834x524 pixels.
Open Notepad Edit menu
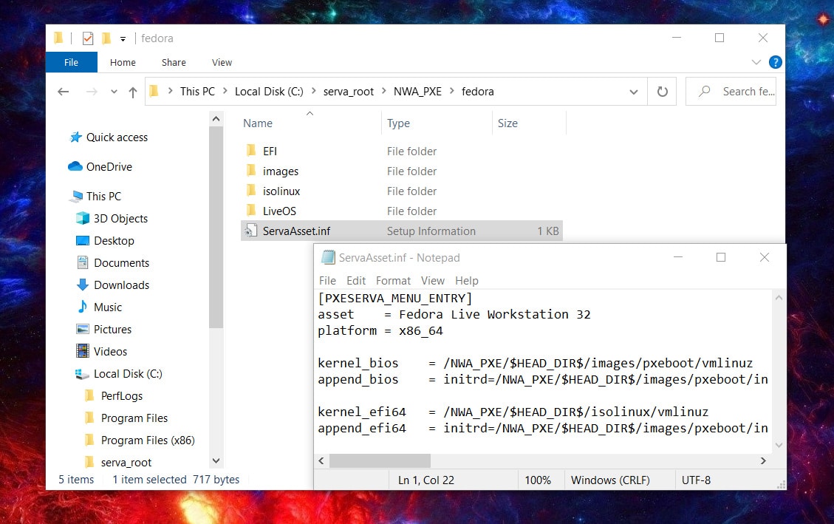pos(356,280)
